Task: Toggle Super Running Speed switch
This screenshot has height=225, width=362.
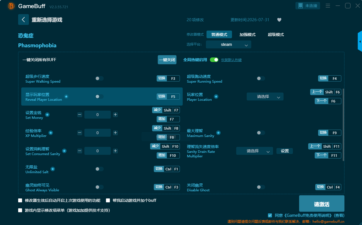Action: [x=261, y=78]
